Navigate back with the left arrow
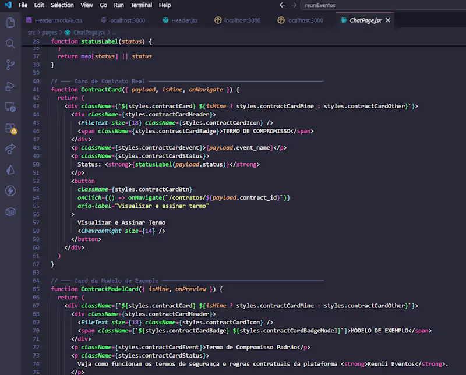 click(x=283, y=5)
